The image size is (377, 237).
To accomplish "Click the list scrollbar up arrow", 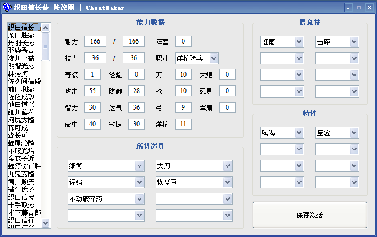I will click(x=46, y=28).
